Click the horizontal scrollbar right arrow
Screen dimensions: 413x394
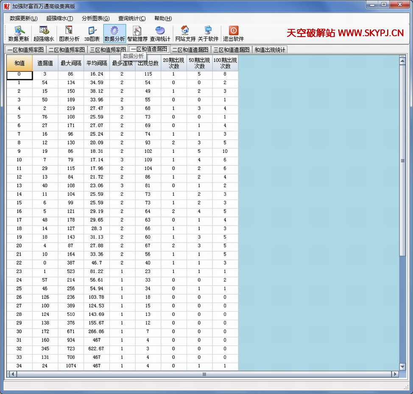pos(395,374)
